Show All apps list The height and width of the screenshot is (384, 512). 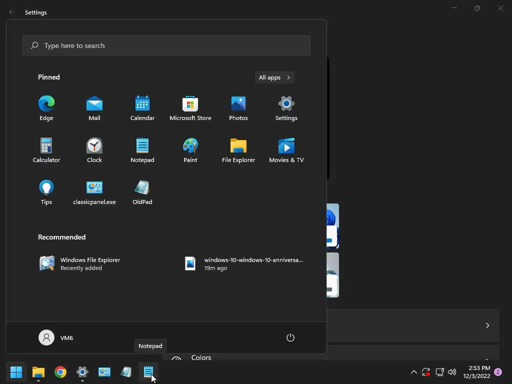coord(274,77)
